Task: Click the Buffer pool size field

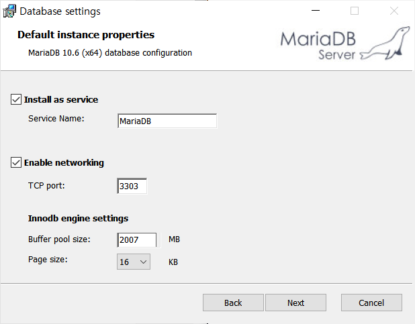Action: coord(137,240)
